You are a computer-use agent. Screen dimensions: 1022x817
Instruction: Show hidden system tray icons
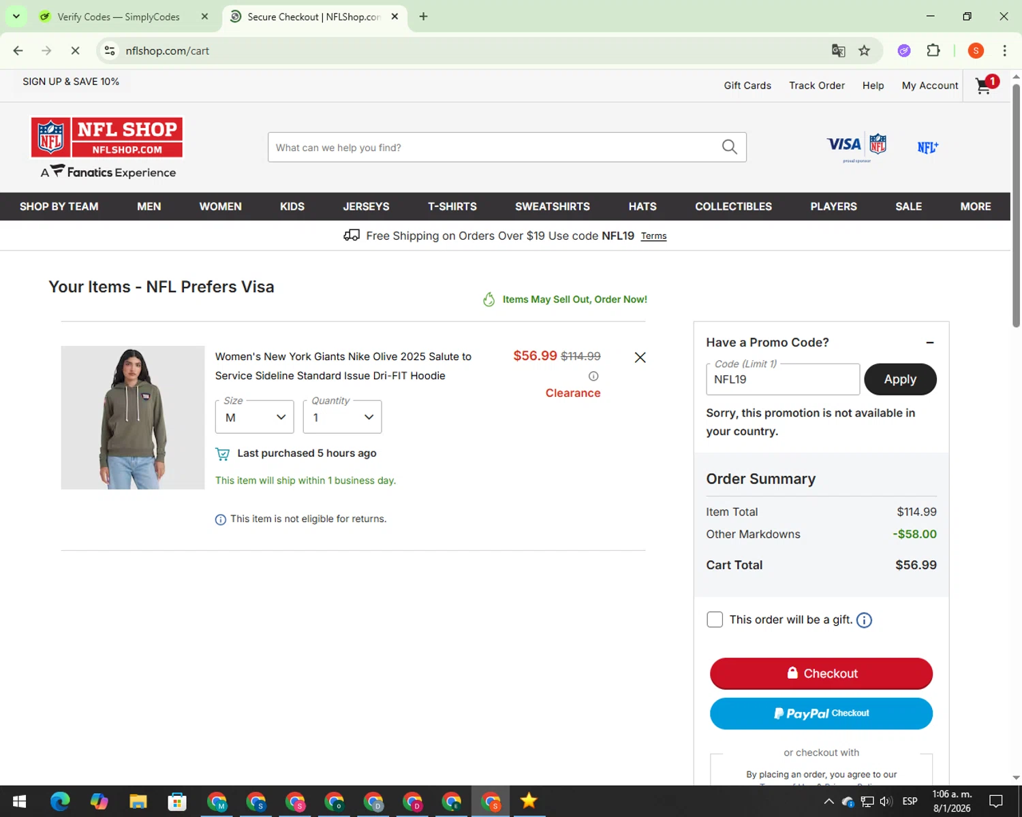tap(829, 801)
